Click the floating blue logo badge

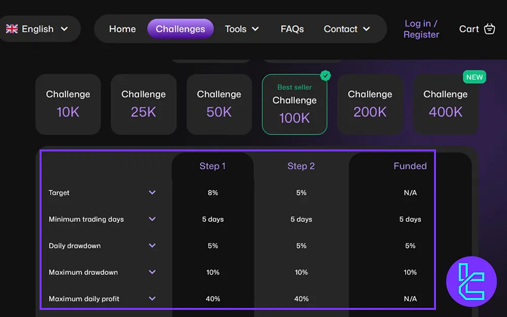pyautogui.click(x=471, y=282)
